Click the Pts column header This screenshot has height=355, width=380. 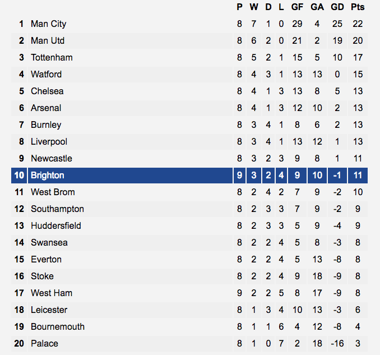pos(358,7)
